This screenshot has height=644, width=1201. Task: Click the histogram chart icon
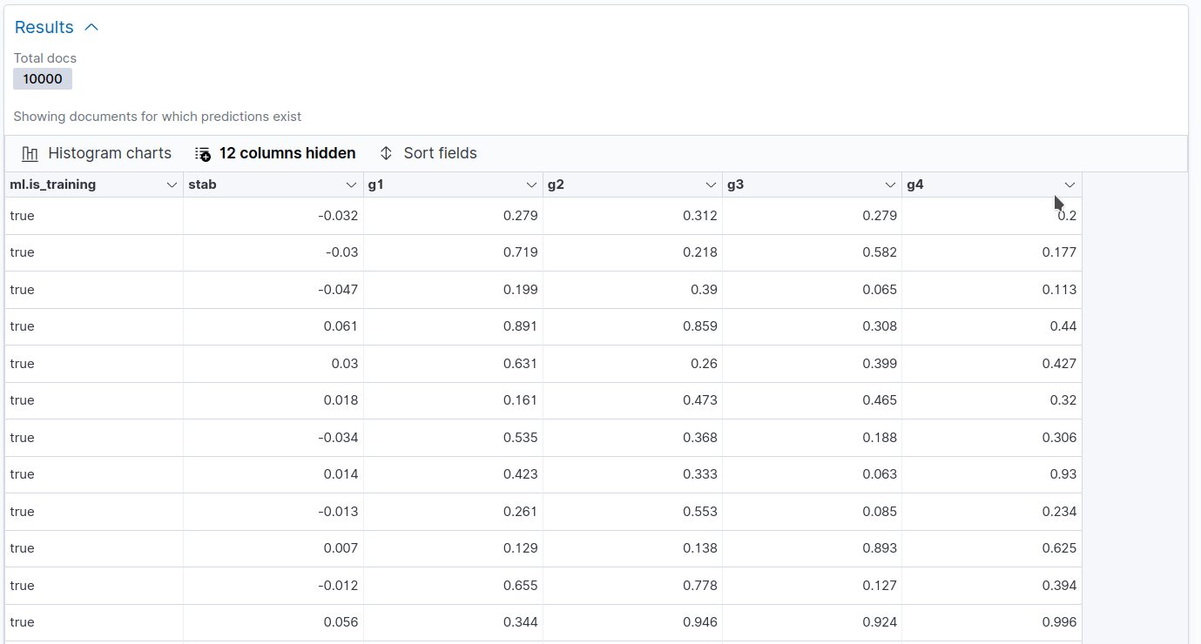click(30, 154)
